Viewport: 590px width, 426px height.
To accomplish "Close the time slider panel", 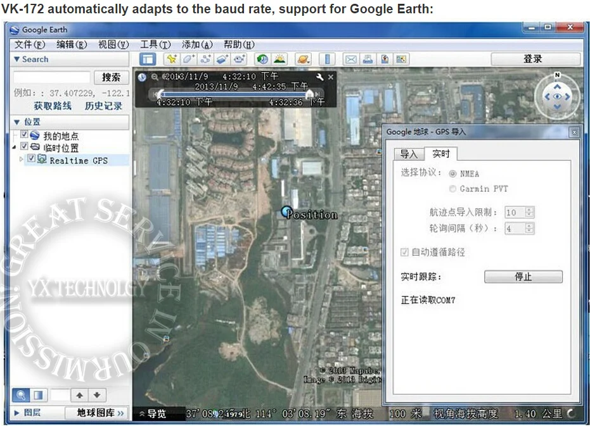I will click(x=331, y=77).
